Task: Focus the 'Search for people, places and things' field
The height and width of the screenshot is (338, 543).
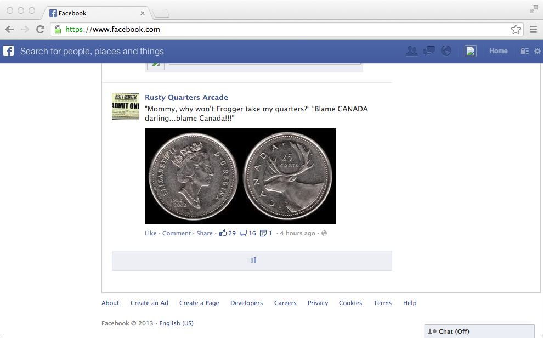Action: click(92, 51)
